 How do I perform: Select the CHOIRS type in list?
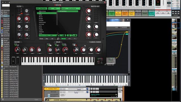click(x=41, y=21)
